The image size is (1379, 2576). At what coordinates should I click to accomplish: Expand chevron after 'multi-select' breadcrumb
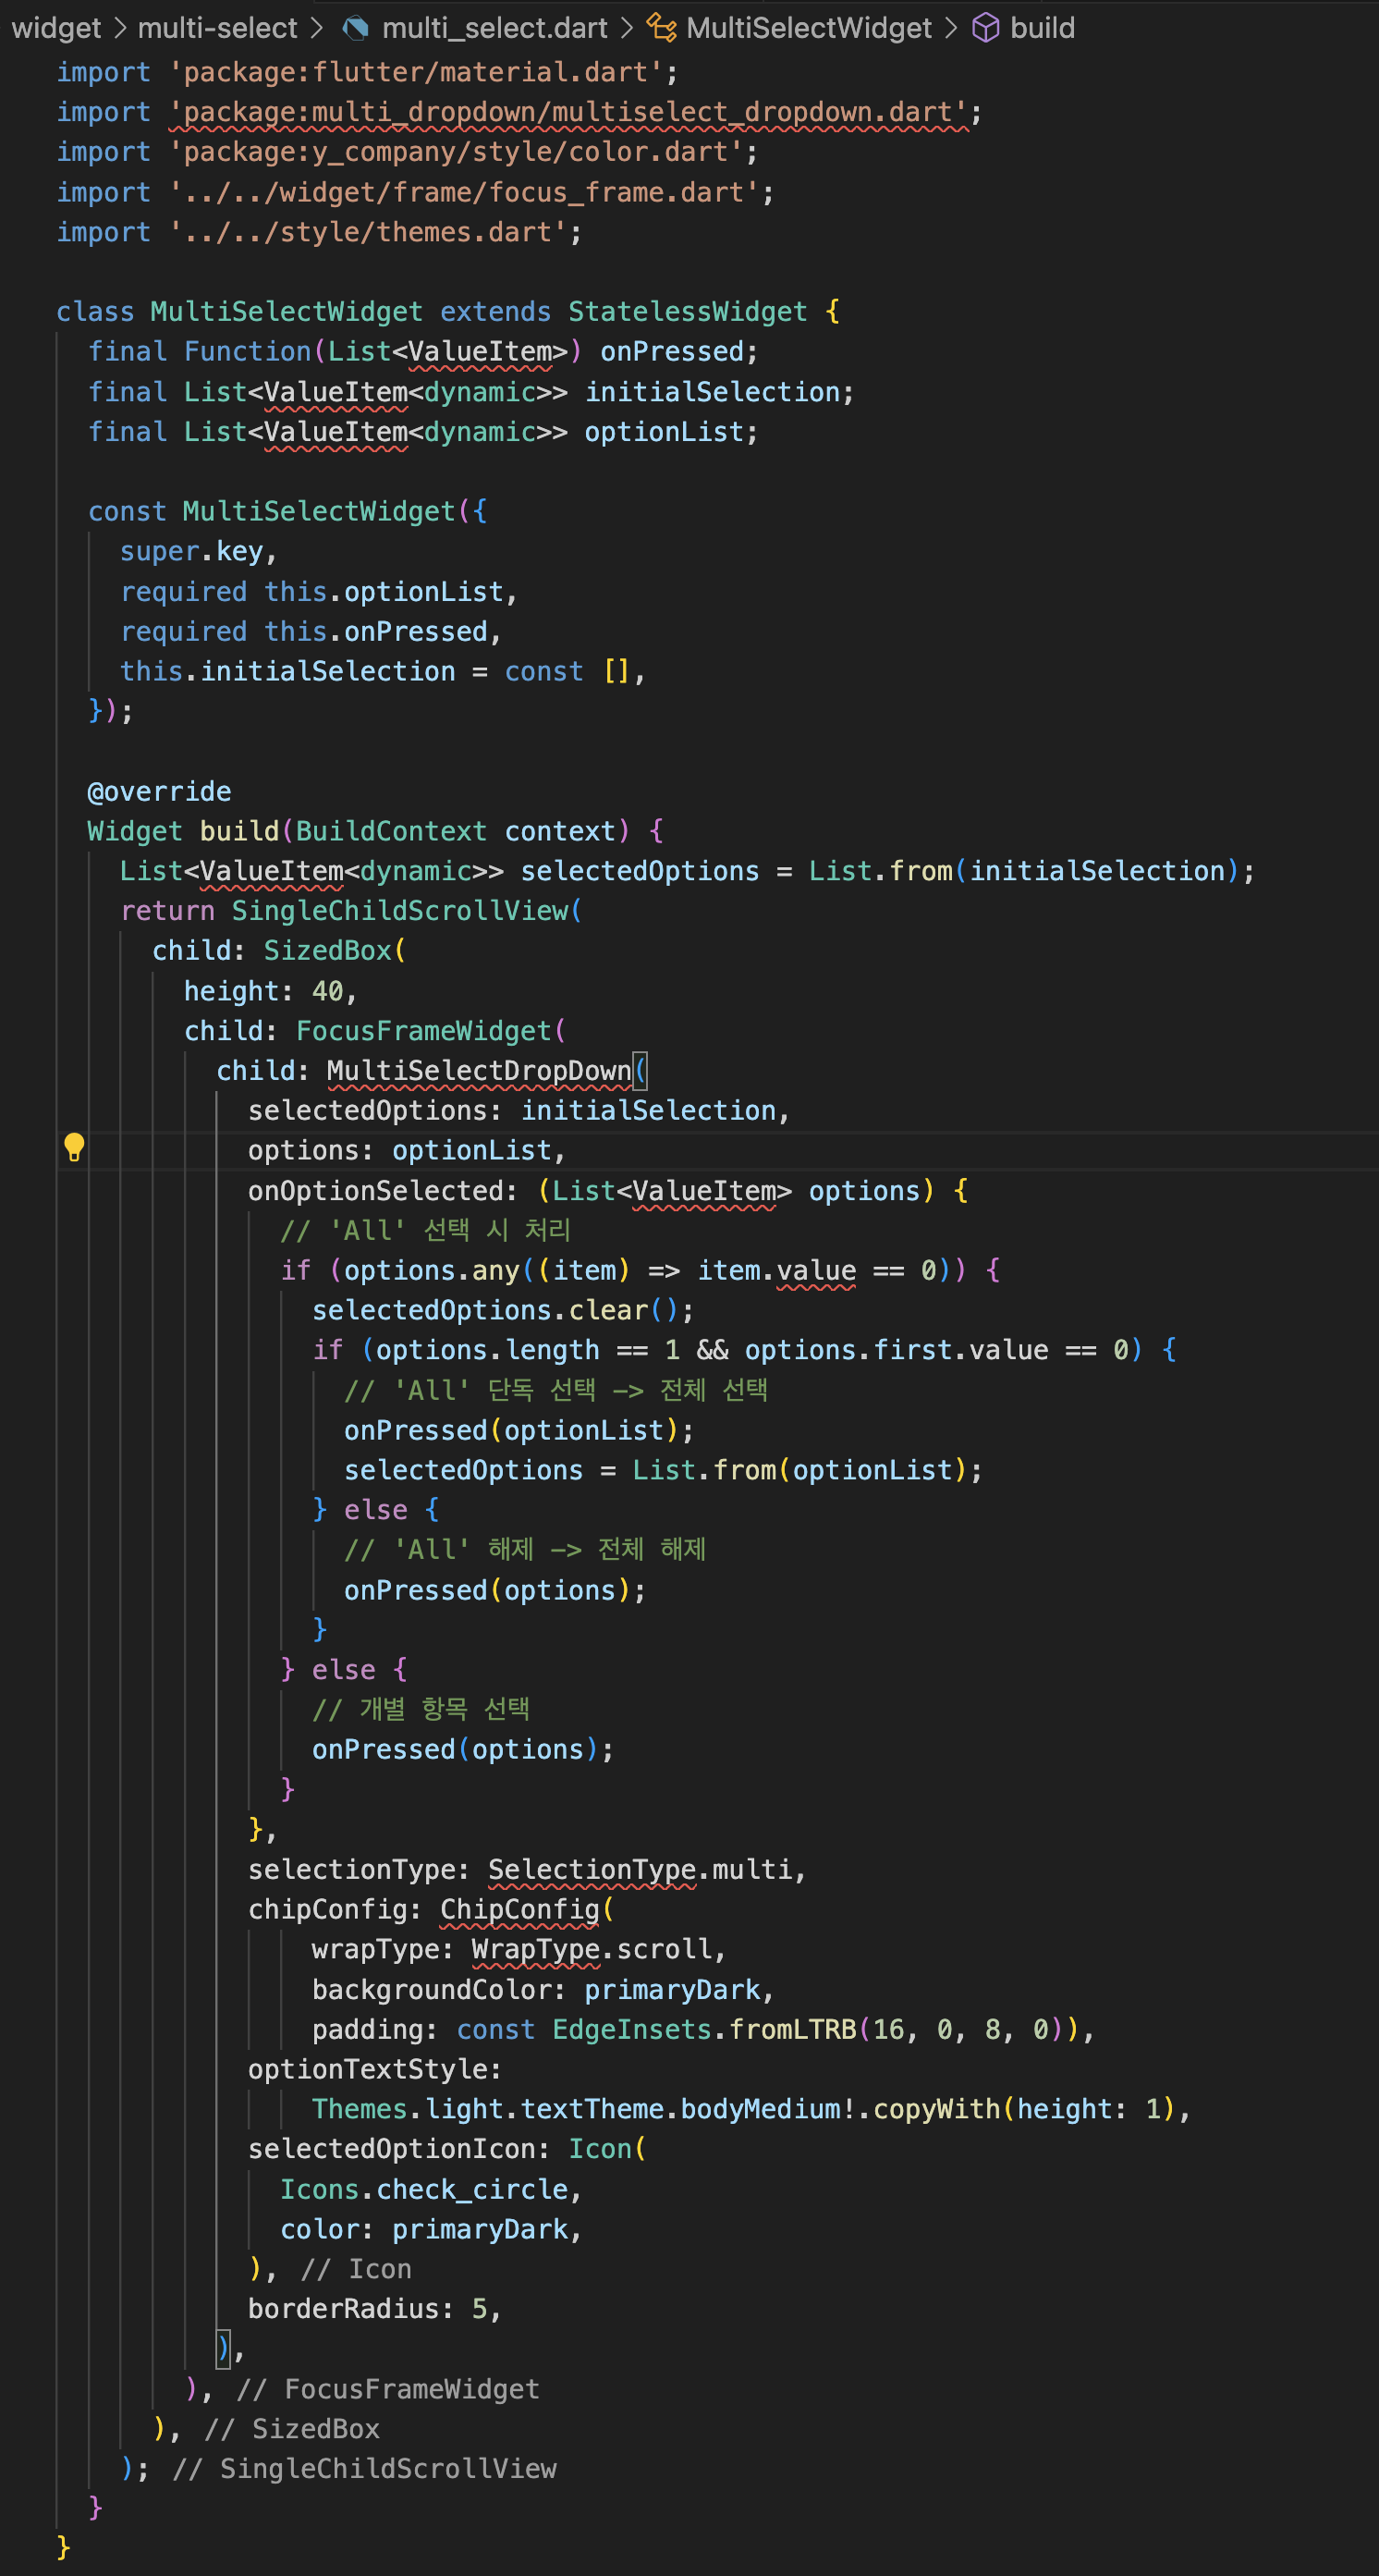pos(317,28)
